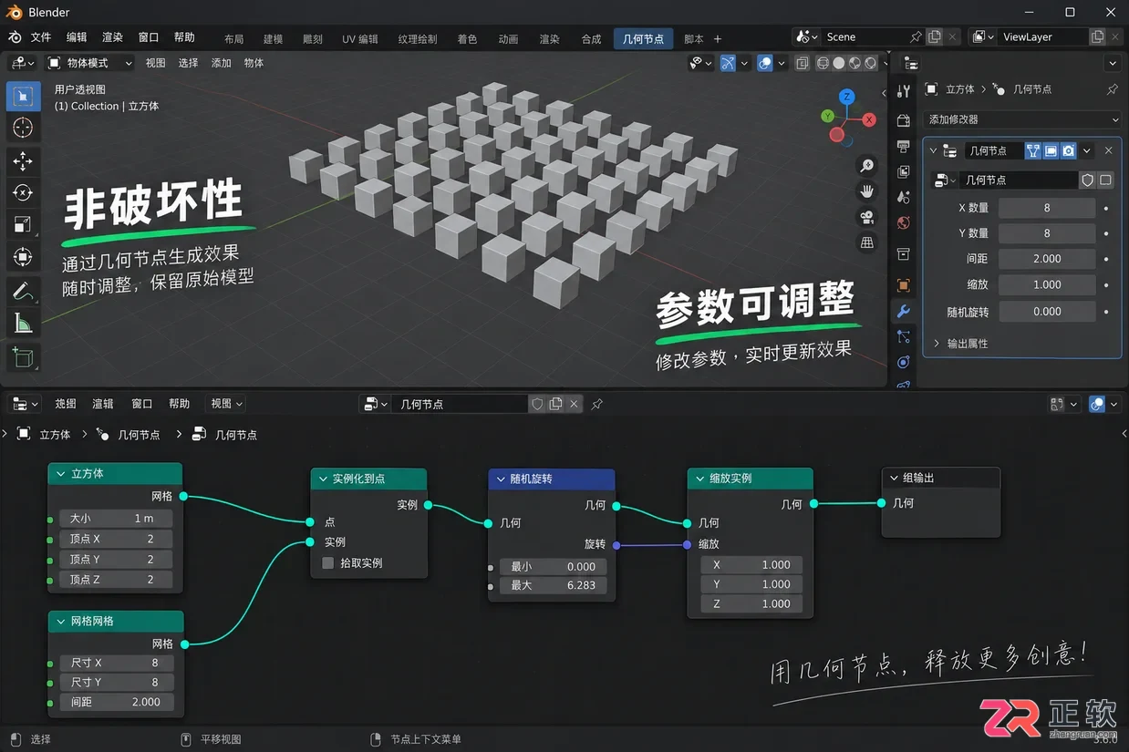1129x752 pixels.
Task: Open the Modifiers wrench tab
Action: [x=903, y=311]
